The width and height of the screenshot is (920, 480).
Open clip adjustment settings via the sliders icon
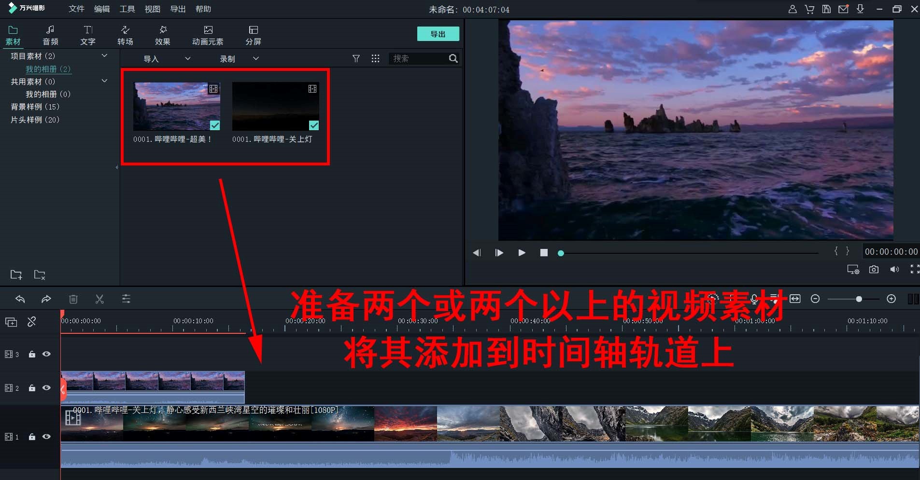point(126,299)
